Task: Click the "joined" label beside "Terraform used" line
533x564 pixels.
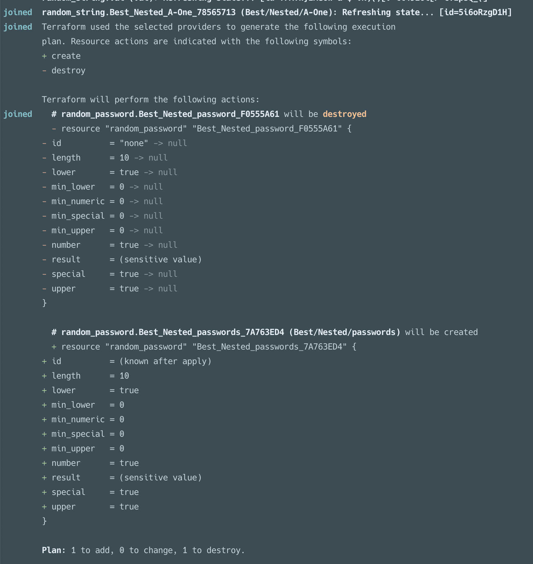Action: (x=18, y=27)
